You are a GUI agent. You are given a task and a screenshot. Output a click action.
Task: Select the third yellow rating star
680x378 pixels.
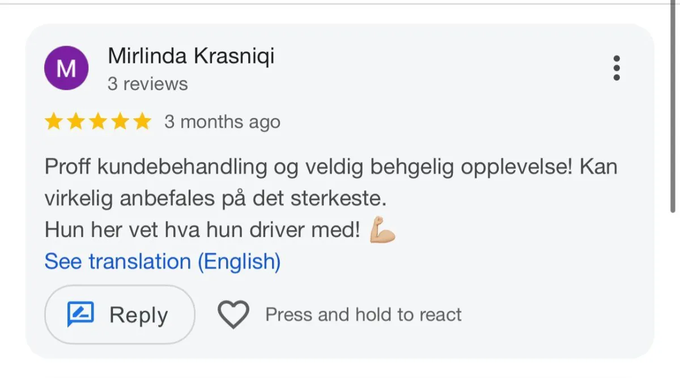coord(98,121)
